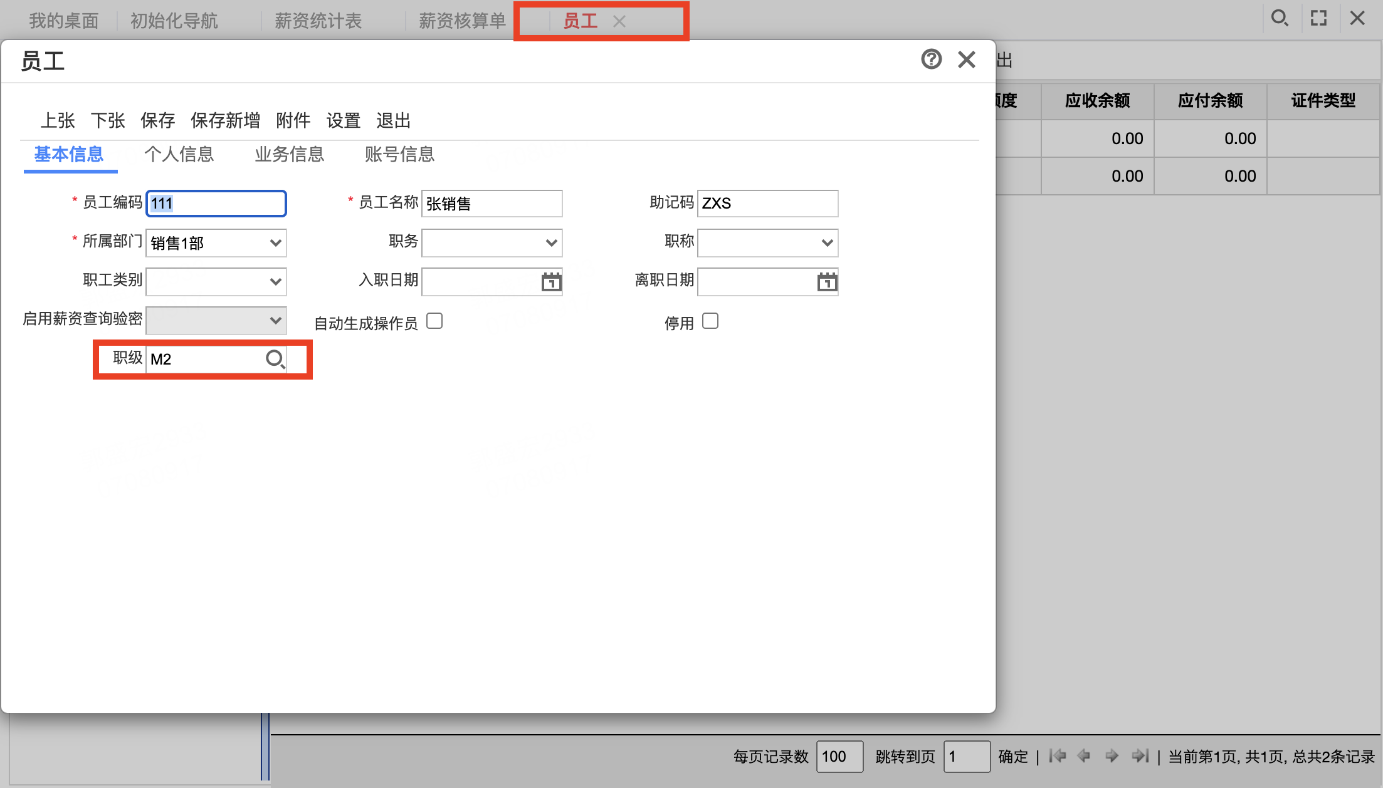The width and height of the screenshot is (1383, 788).
Task: Click the 保存新增 button
Action: click(x=226, y=120)
